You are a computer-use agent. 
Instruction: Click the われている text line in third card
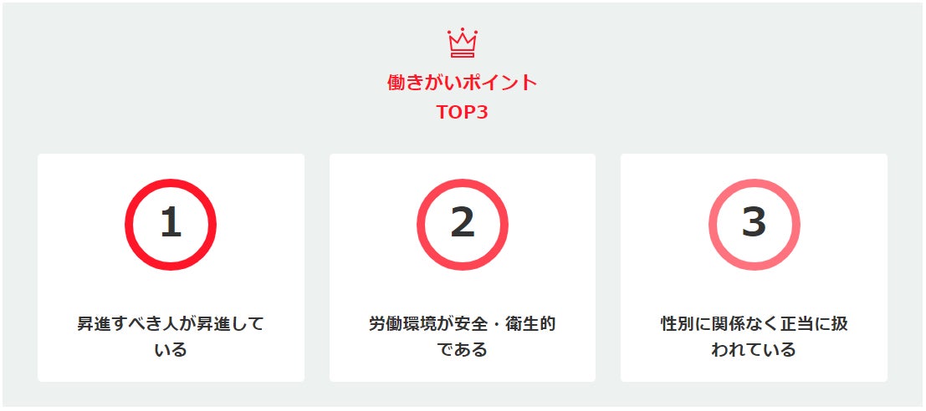point(755,350)
